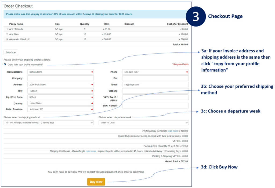Click the Fax input field
The height and width of the screenshot is (188, 275).
click(155, 78)
